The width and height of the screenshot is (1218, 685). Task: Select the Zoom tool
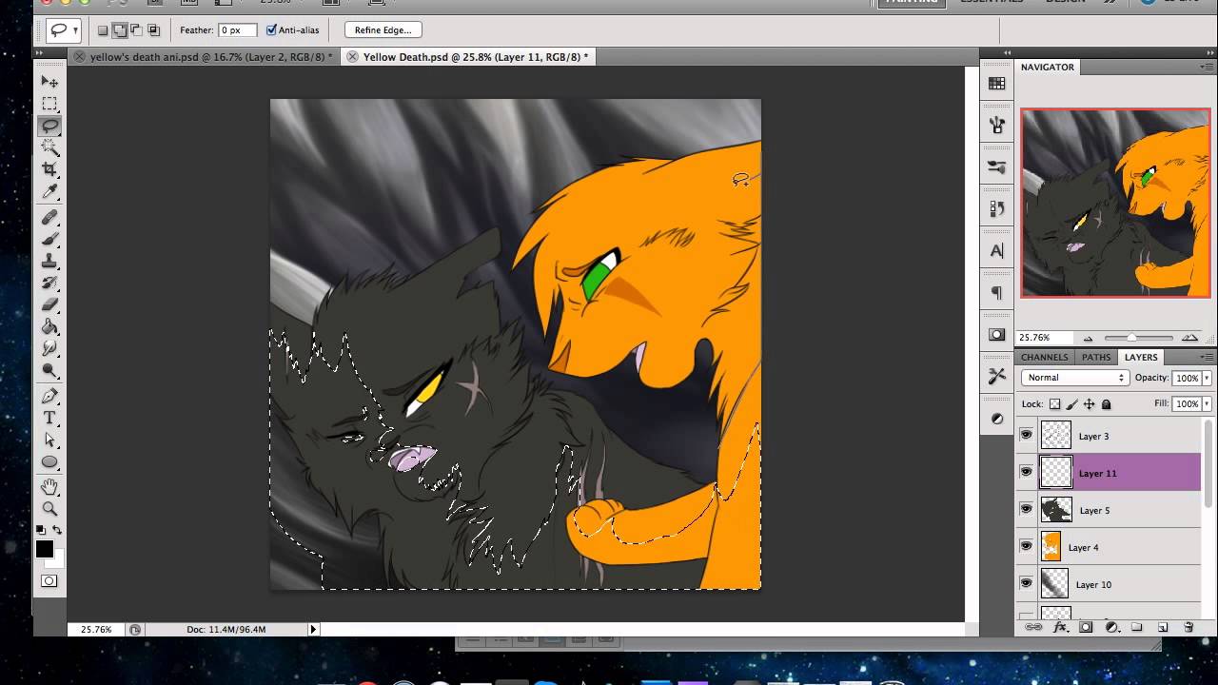coord(49,509)
